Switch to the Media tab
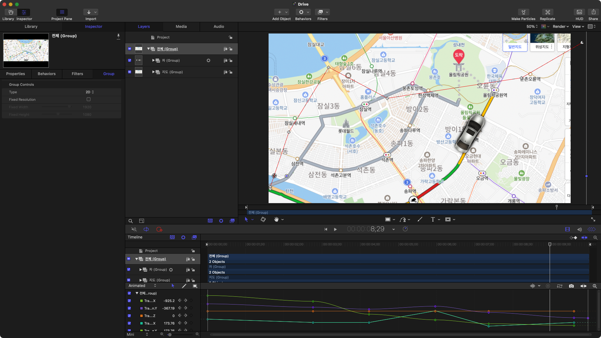The width and height of the screenshot is (601, 338). 181,27
